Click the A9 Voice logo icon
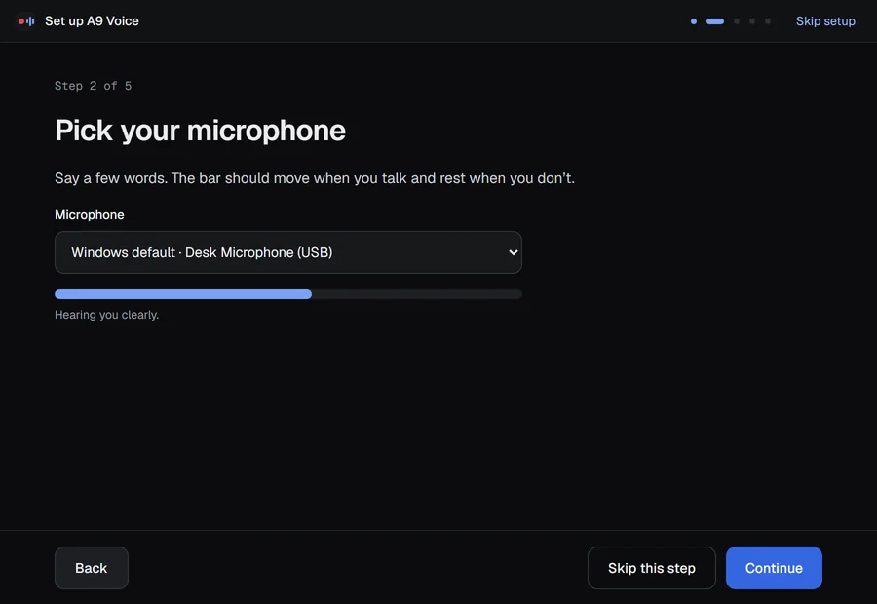 [x=26, y=21]
